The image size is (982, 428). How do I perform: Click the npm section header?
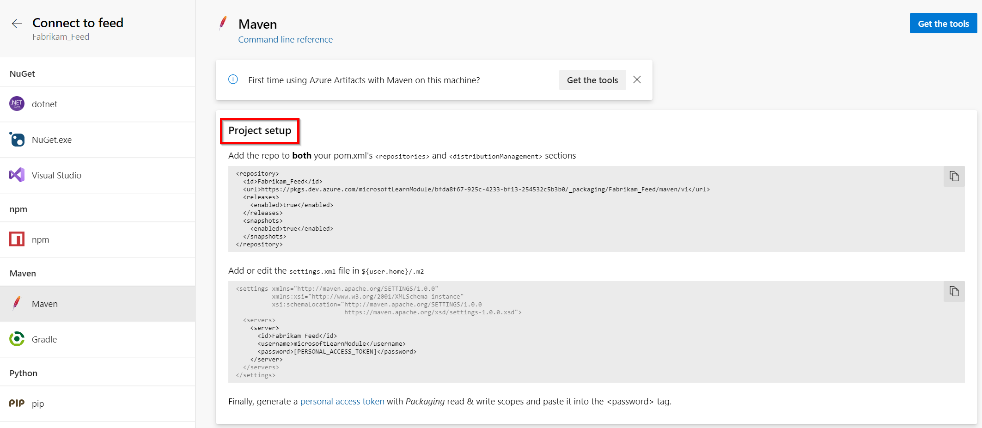(18, 209)
